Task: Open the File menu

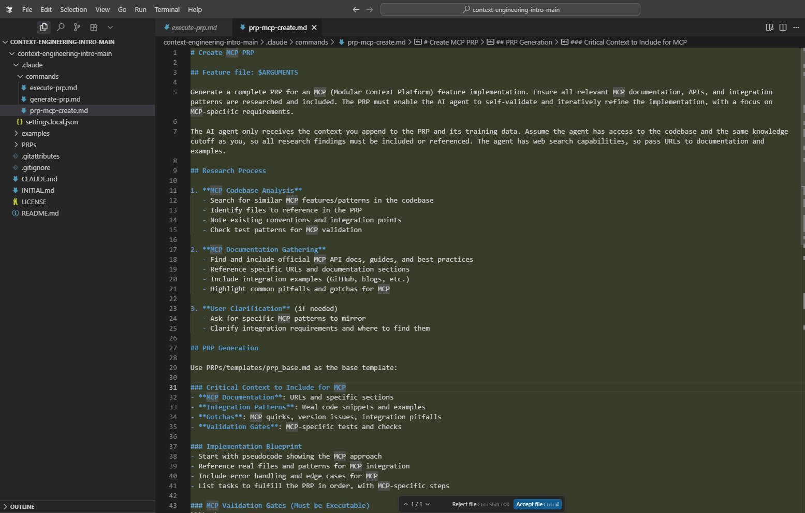Action: pyautogui.click(x=27, y=9)
